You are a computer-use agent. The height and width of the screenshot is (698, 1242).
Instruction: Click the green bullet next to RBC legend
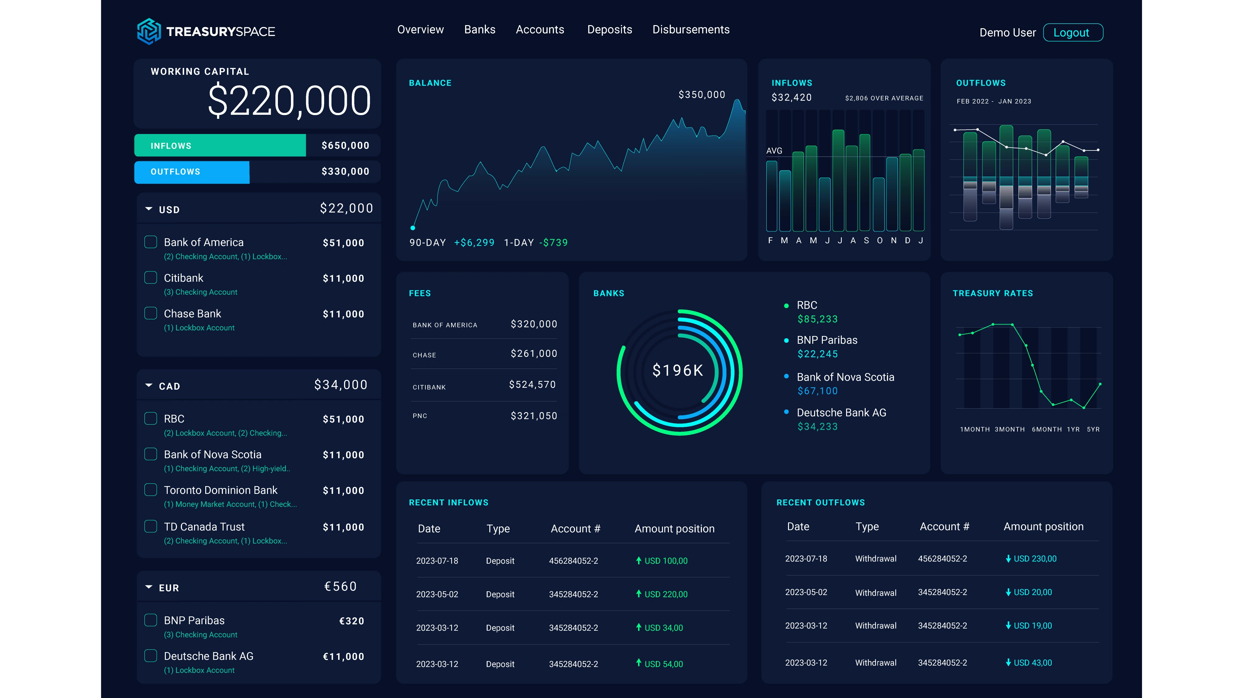point(786,306)
